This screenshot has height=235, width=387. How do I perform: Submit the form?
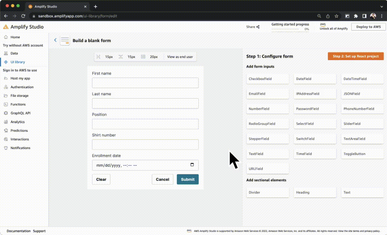pos(187,179)
